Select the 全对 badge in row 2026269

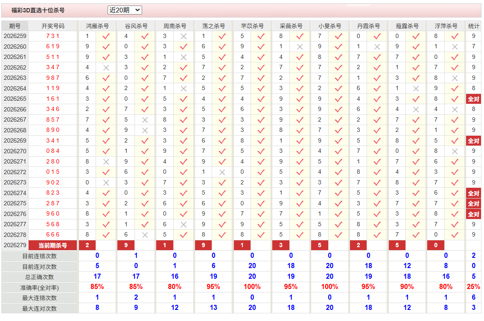[473, 141]
